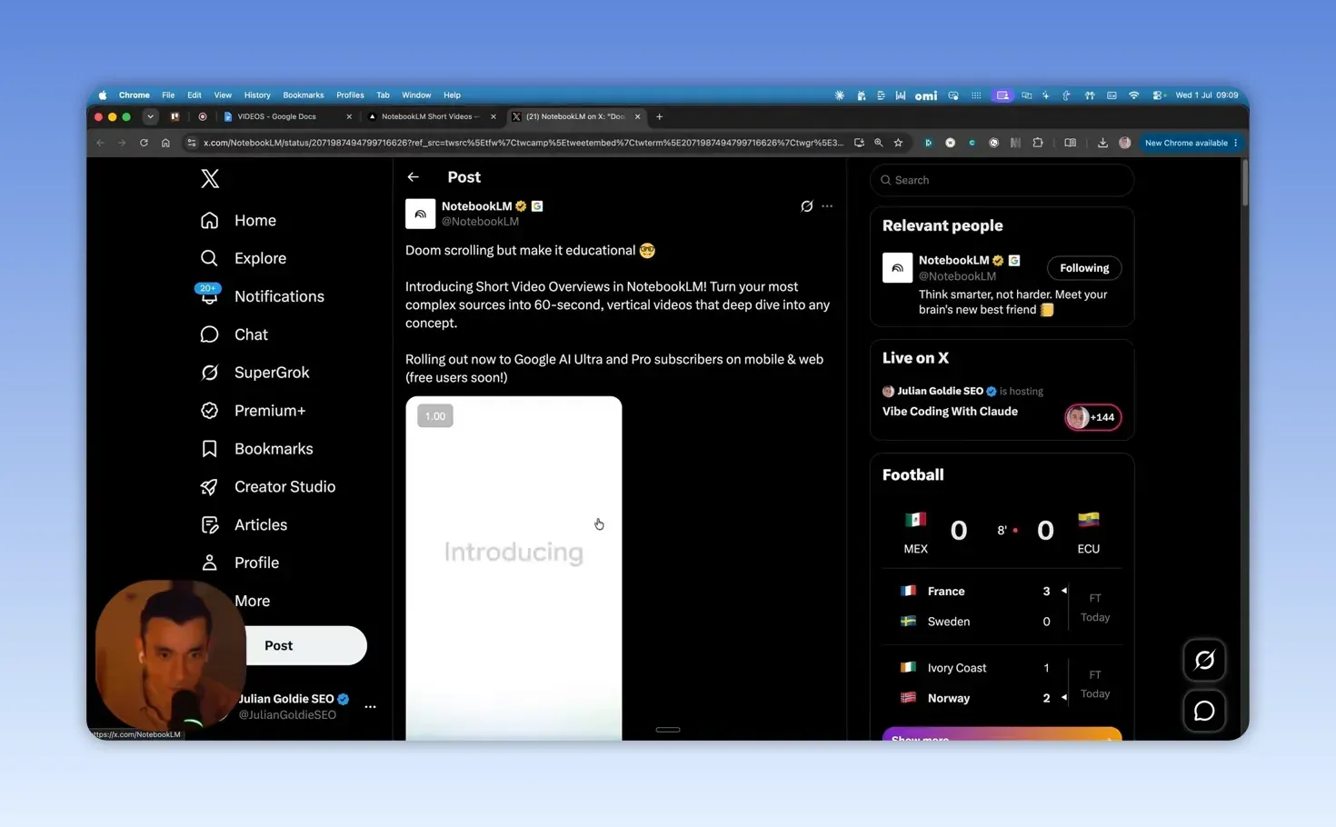1336x827 pixels.
Task: Click New Chrome available button
Action: [x=1191, y=143]
